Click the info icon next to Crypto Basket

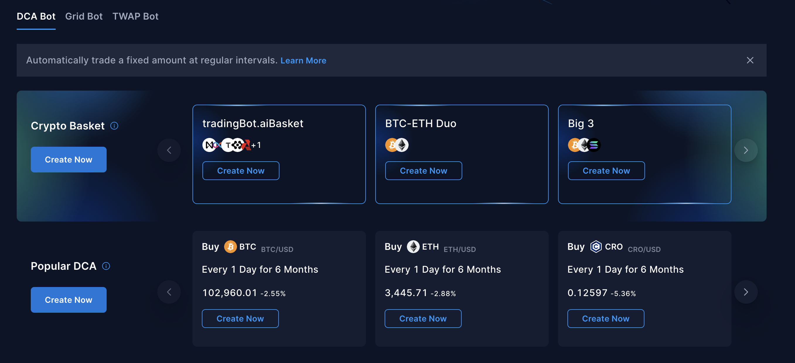[x=114, y=126]
